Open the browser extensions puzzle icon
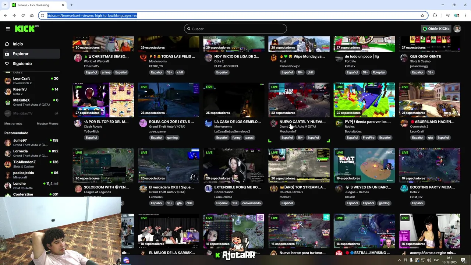Viewport: 471px width, 265px height. (435, 15)
